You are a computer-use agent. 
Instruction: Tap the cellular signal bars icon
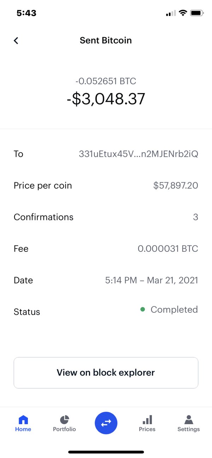[x=171, y=13]
